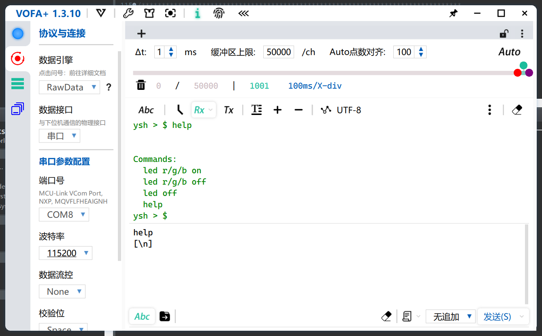Image resolution: width=542 pixels, height=336 pixels.
Task: Click the question mark documentation link
Action: point(109,87)
